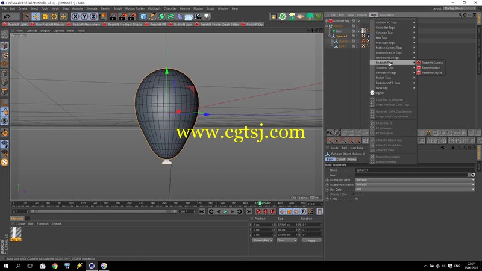482x271 pixels.
Task: Select the Hair Mat material thumbnail
Action: tap(16, 234)
